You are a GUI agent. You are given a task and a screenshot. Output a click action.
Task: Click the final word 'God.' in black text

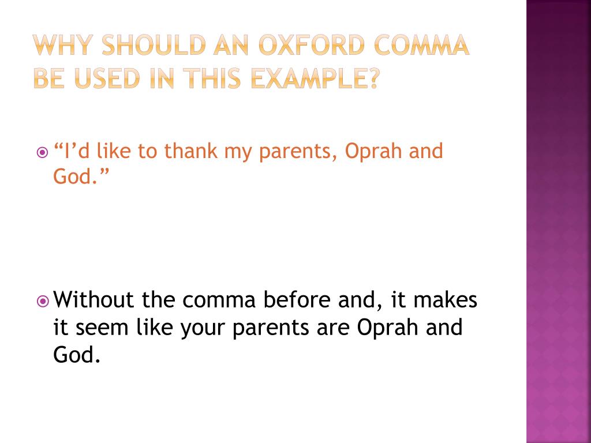77,355
